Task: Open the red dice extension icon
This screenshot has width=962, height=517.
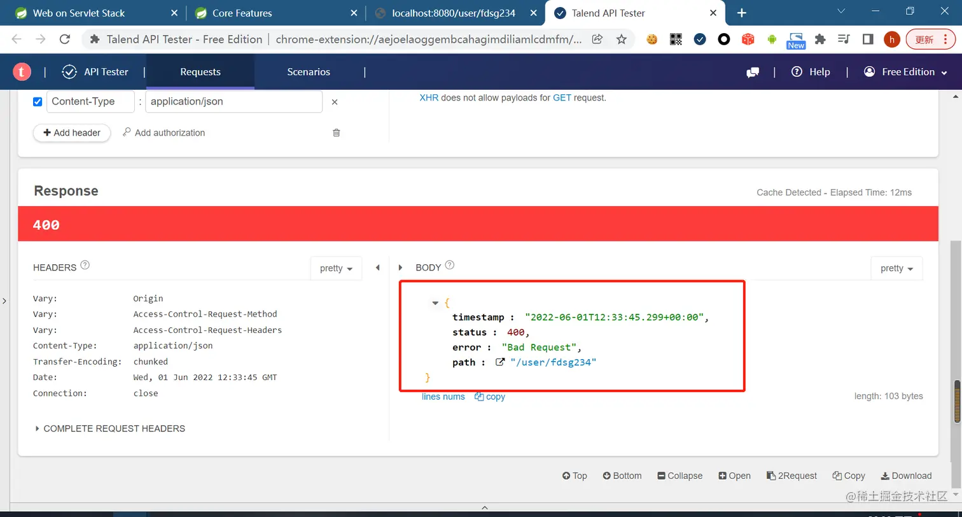Action: [748, 39]
